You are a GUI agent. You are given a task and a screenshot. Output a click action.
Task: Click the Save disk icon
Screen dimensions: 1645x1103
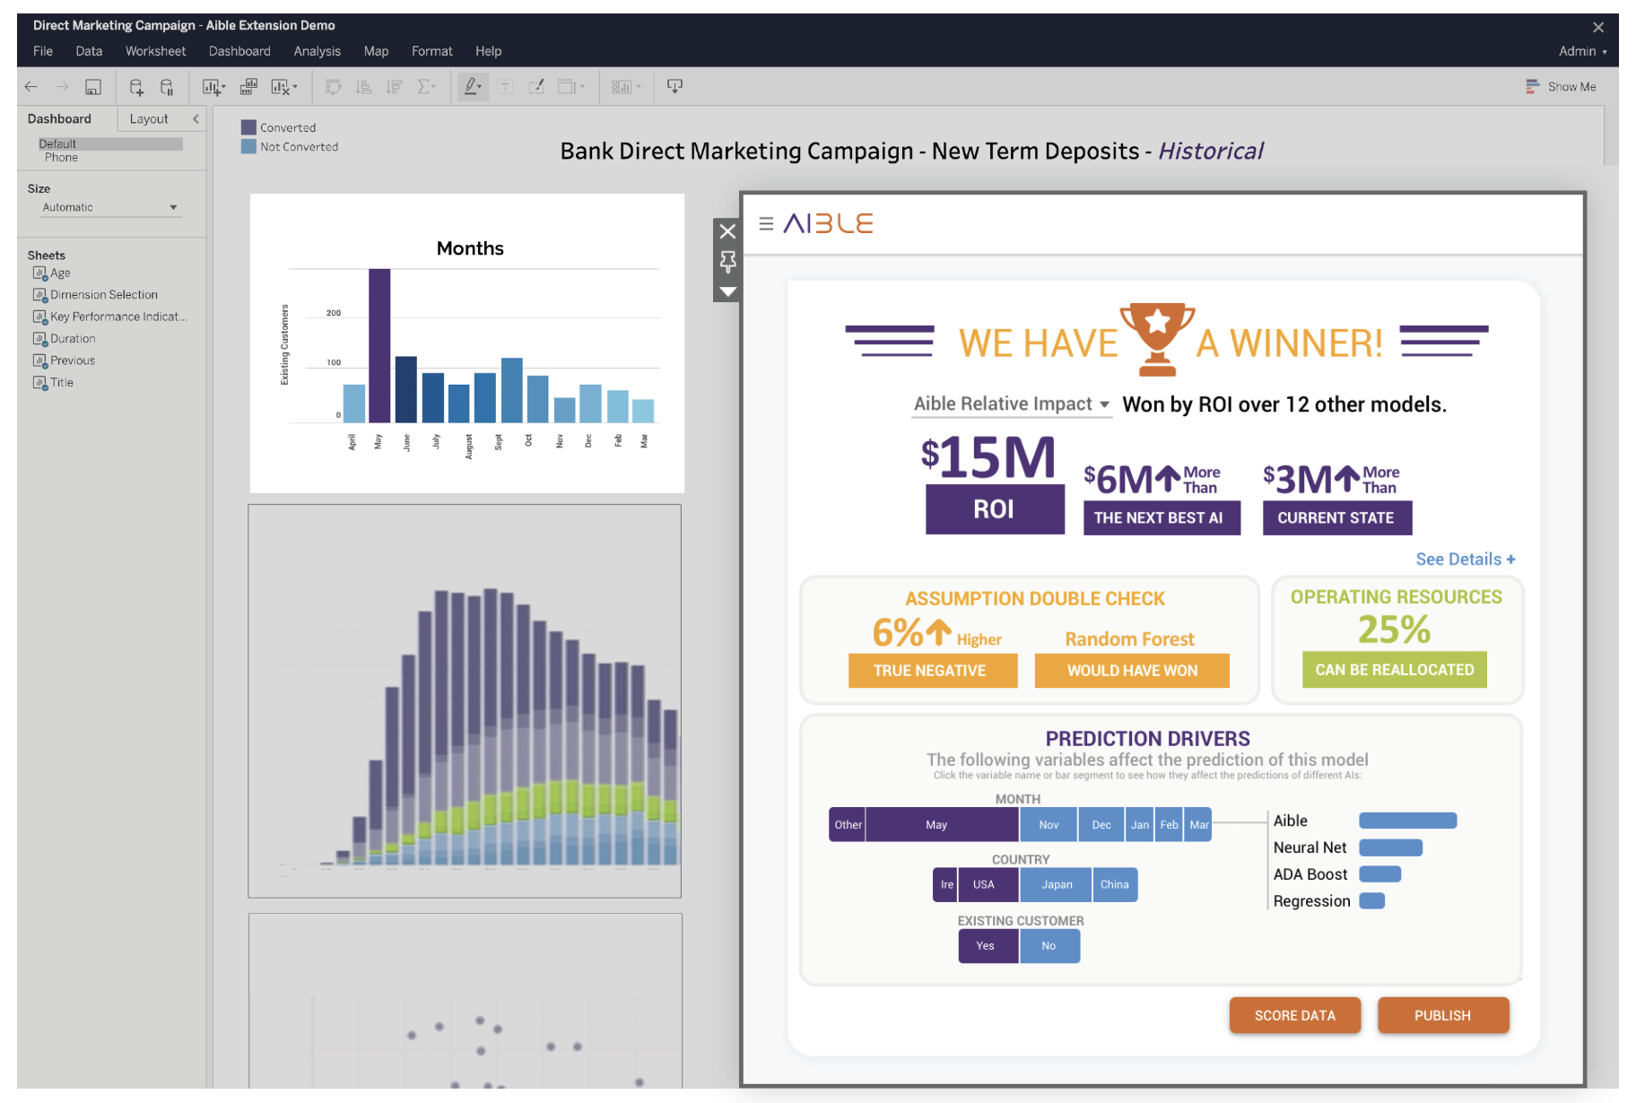coord(93,87)
